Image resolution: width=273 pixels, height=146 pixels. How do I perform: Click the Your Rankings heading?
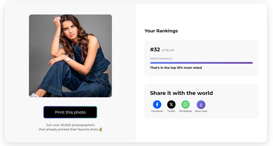click(x=161, y=31)
